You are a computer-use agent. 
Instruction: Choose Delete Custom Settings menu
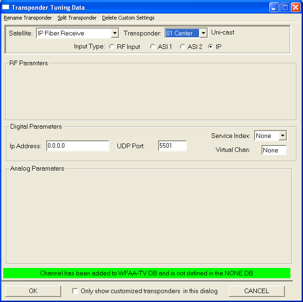coord(128,18)
